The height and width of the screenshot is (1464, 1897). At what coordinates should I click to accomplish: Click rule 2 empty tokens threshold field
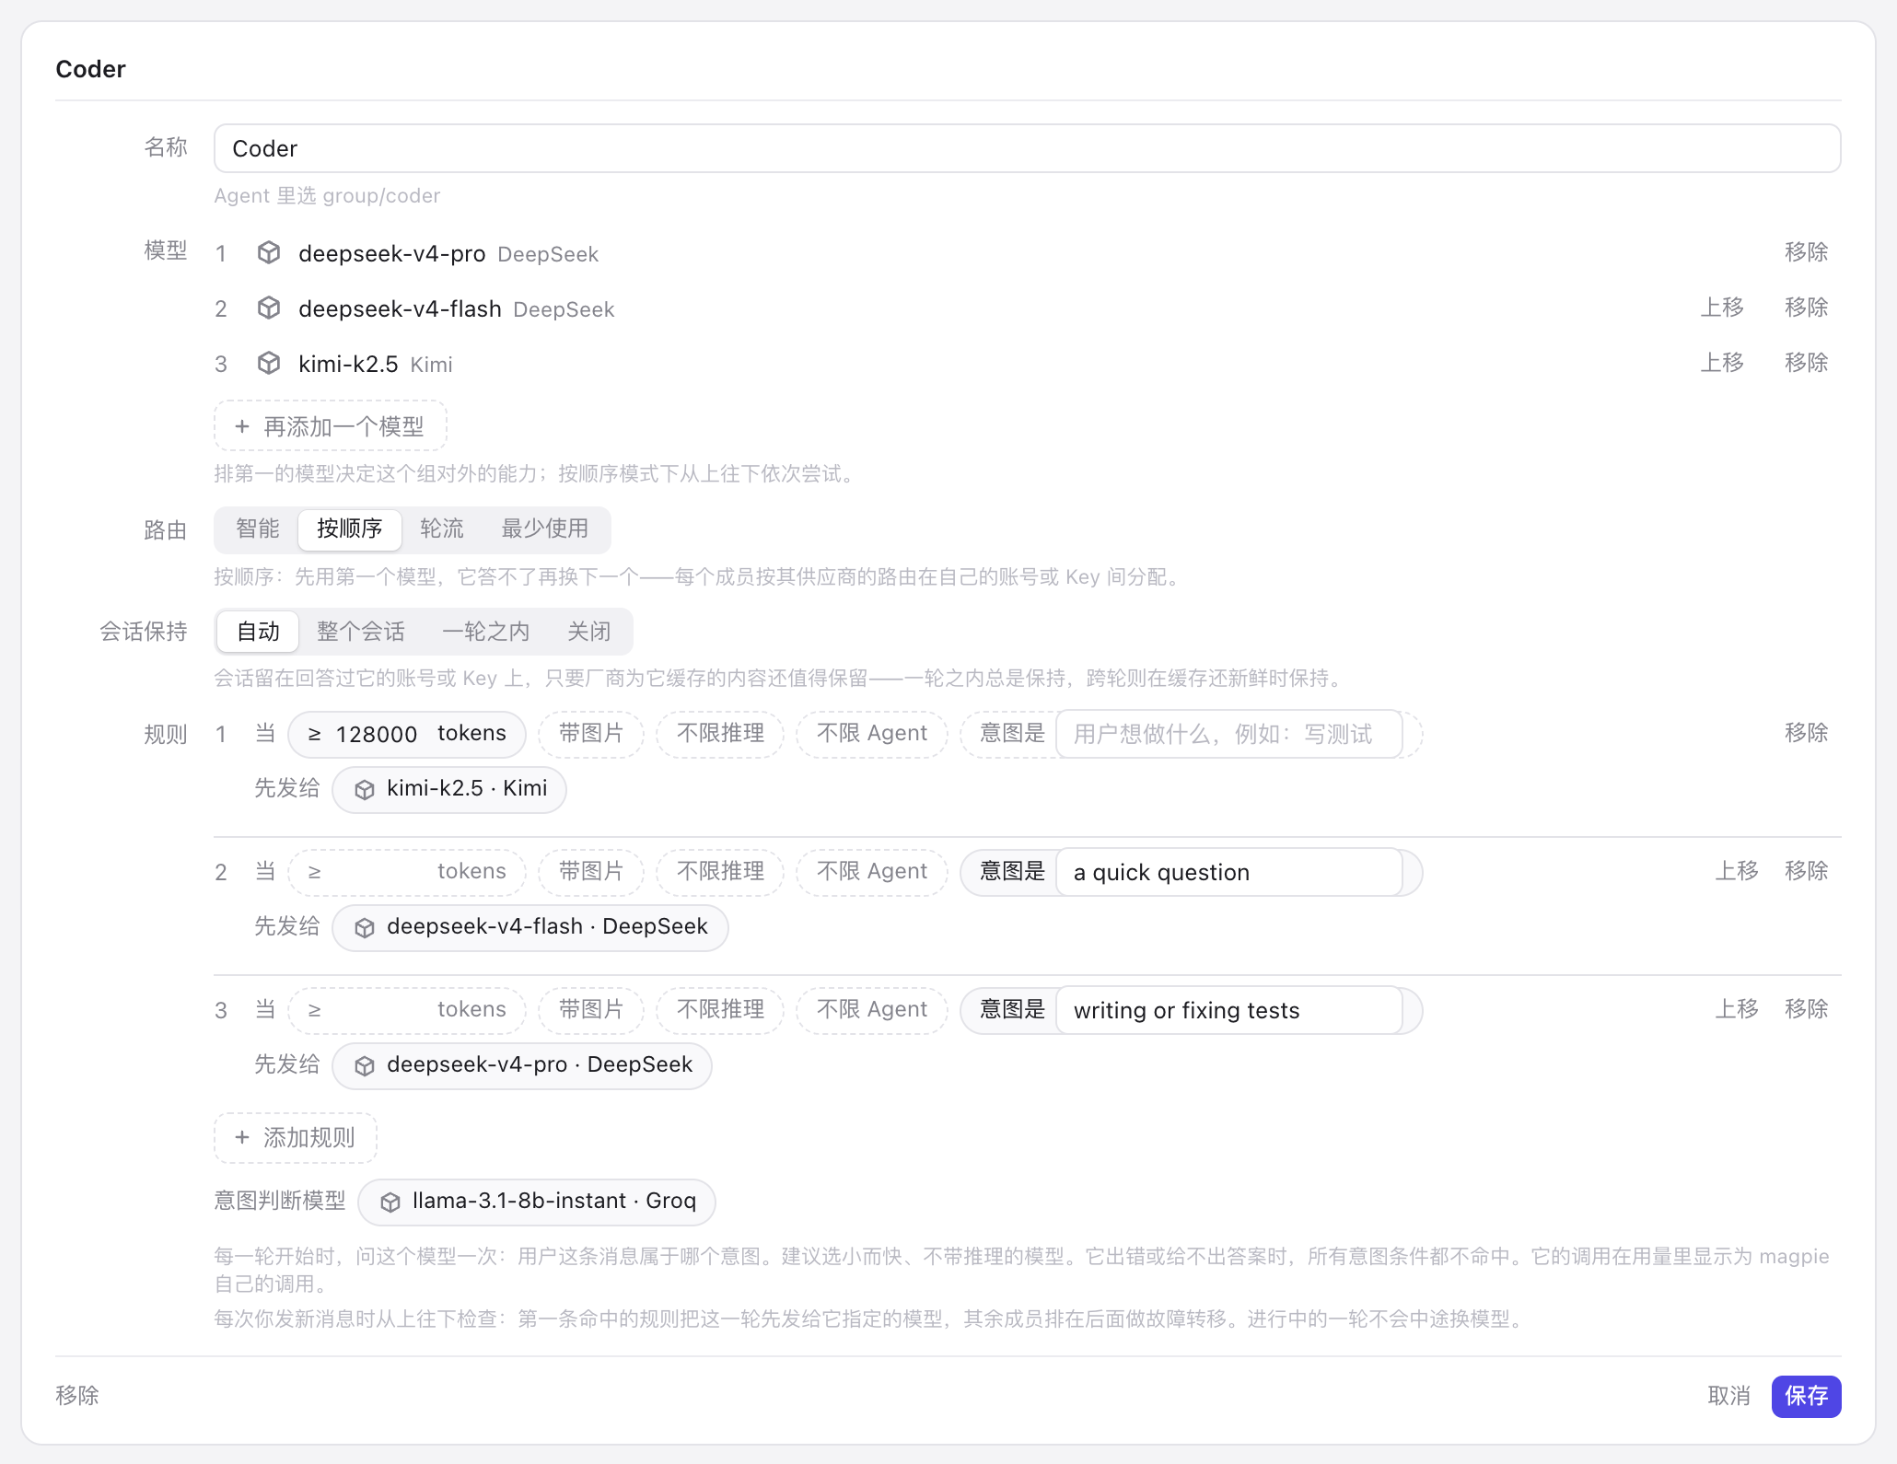coord(377,872)
